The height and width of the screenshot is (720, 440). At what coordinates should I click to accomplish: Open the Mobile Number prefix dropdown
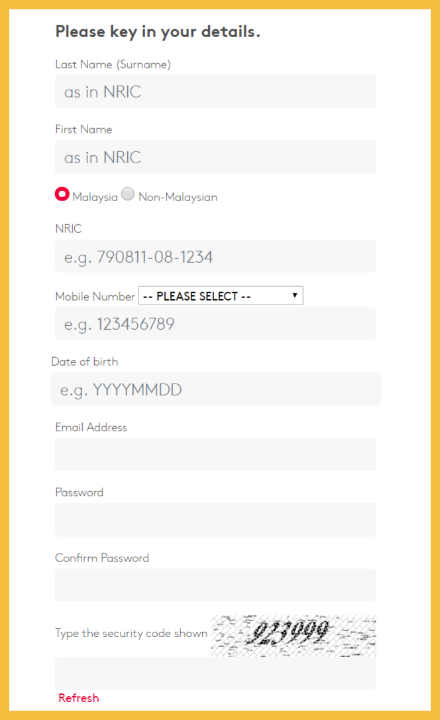point(220,296)
